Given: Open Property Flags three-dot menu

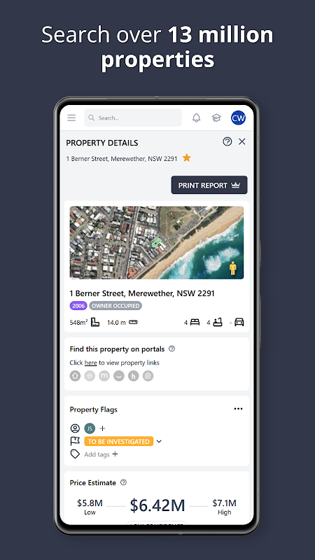Looking at the screenshot, I should (238, 409).
